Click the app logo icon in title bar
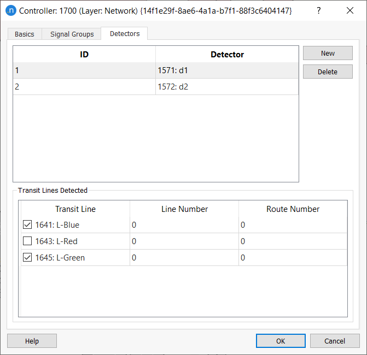Image resolution: width=367 pixels, height=355 pixels. pos(11,10)
